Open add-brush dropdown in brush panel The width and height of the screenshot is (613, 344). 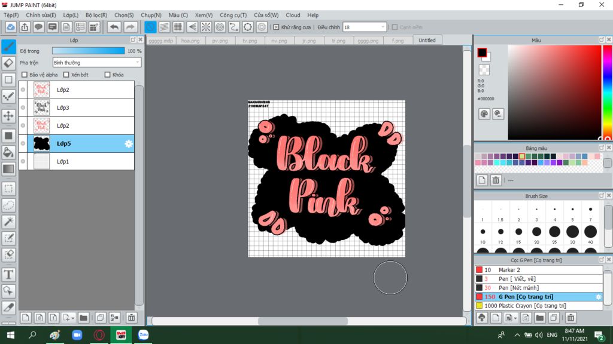(x=515, y=318)
